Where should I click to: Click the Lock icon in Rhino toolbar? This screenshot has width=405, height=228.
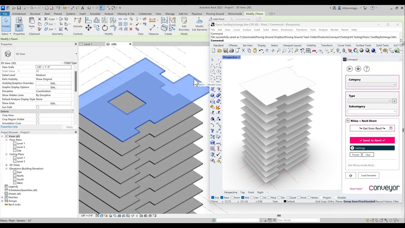pyautogui.click(x=344, y=51)
